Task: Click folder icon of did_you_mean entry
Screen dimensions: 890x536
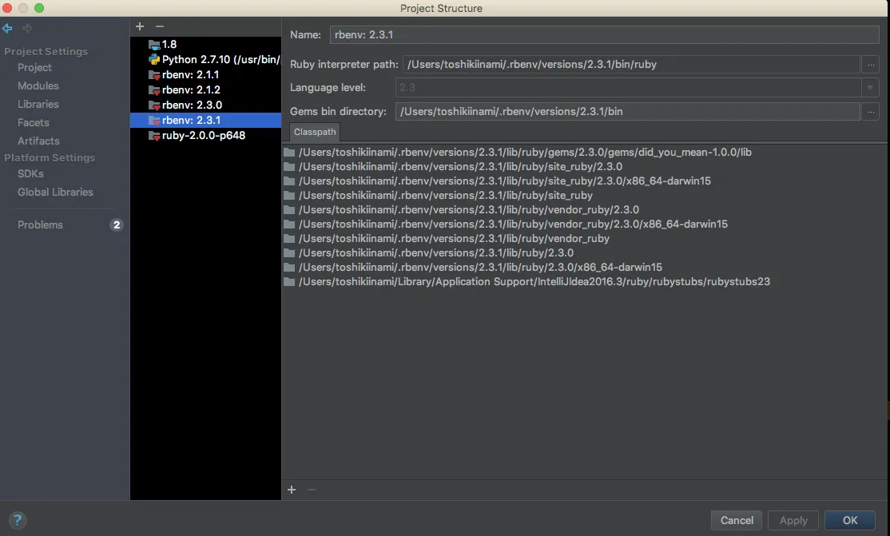Action: click(x=289, y=152)
